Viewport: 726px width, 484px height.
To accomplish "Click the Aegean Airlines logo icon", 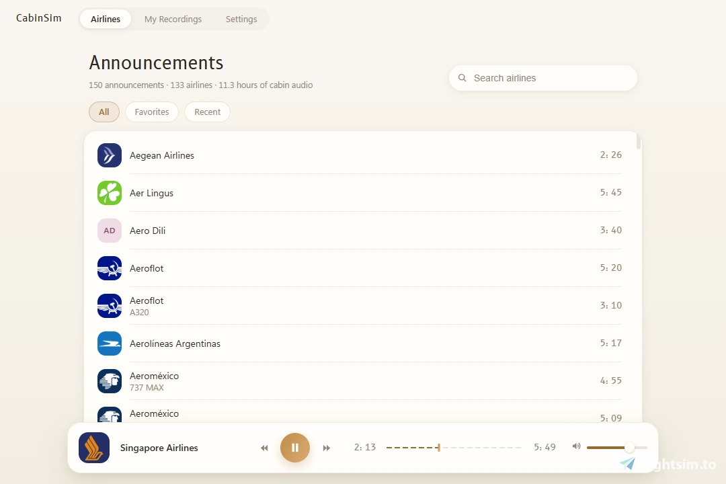I will coord(110,155).
